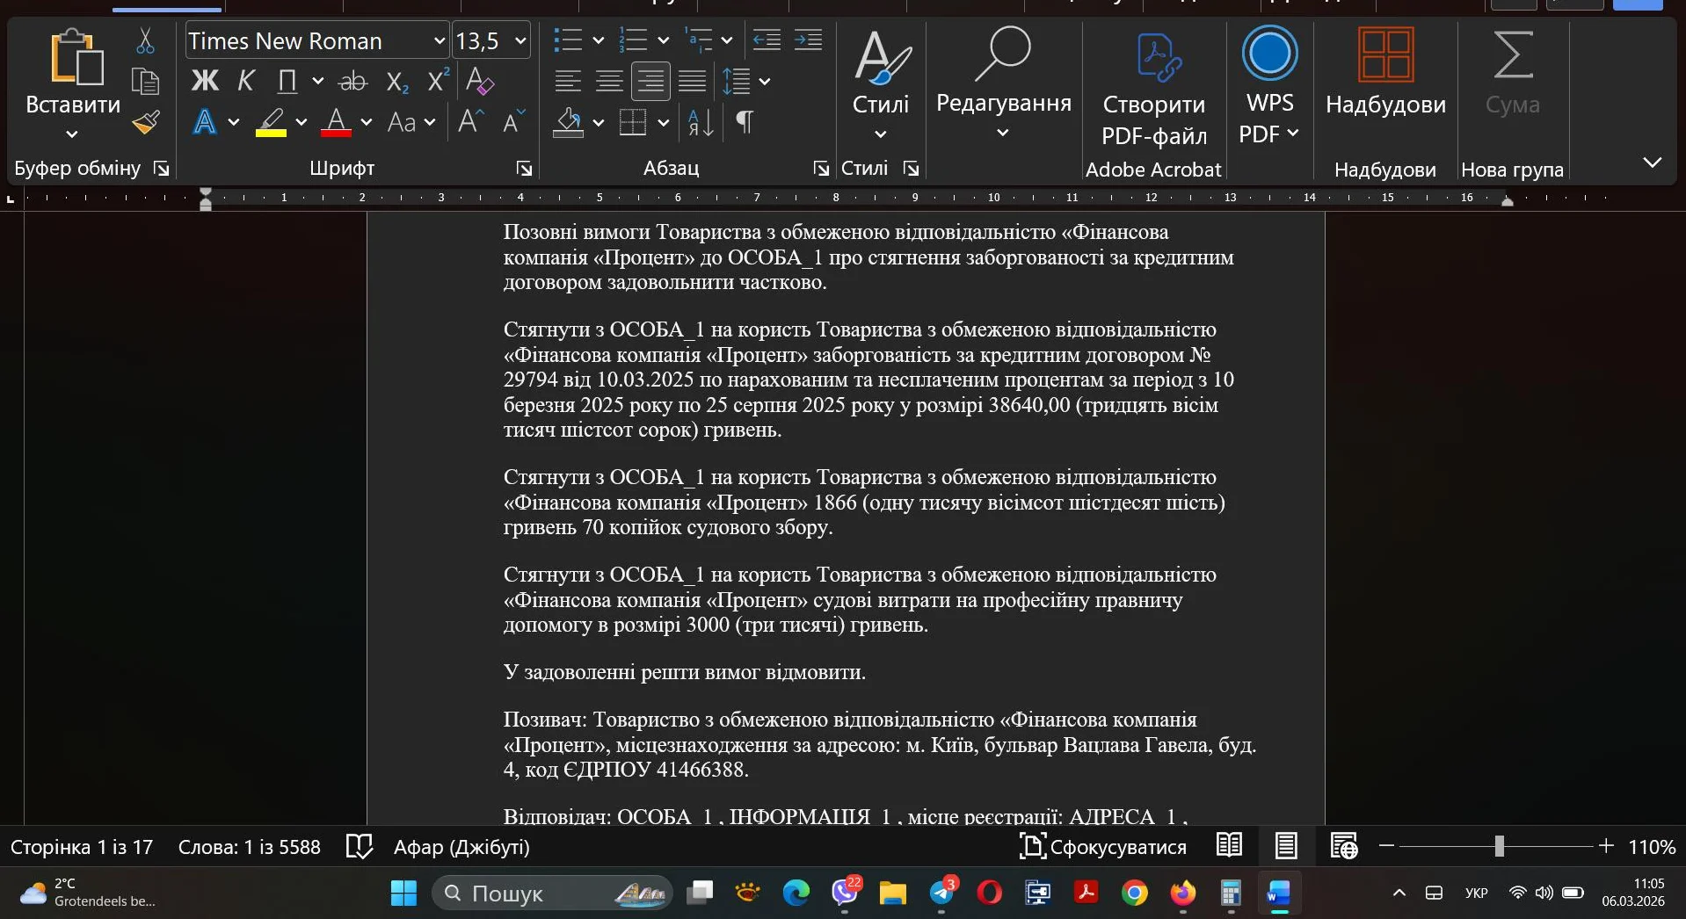Open Firefox from the taskbar
The height and width of the screenshot is (919, 1686).
1182,894
